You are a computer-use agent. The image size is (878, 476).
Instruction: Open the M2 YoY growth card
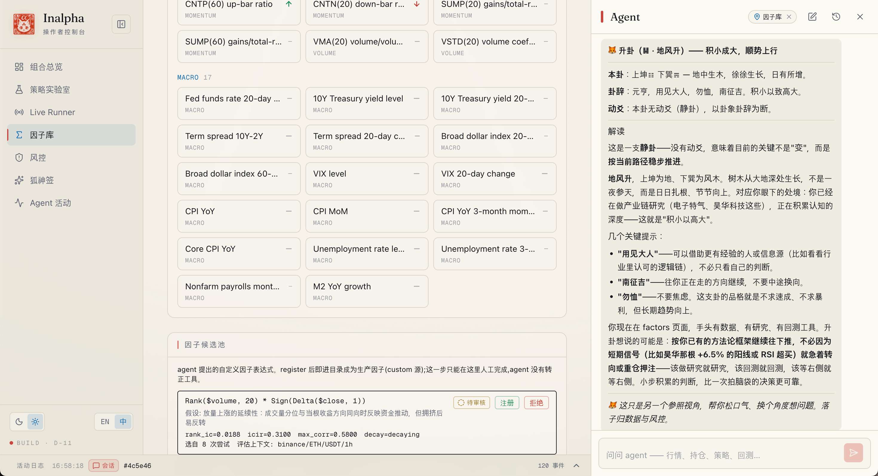[367, 291]
